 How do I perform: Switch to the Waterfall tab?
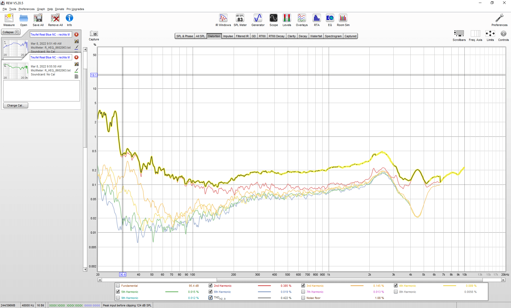(316, 36)
